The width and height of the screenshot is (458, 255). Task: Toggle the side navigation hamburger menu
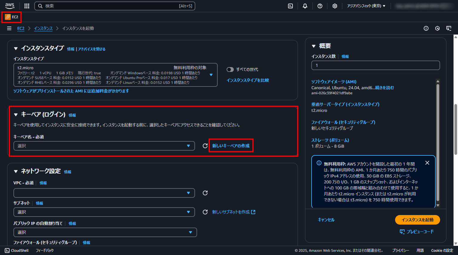click(x=9, y=28)
